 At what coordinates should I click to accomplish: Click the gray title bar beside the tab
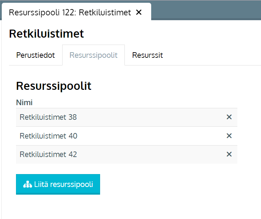(205, 10)
